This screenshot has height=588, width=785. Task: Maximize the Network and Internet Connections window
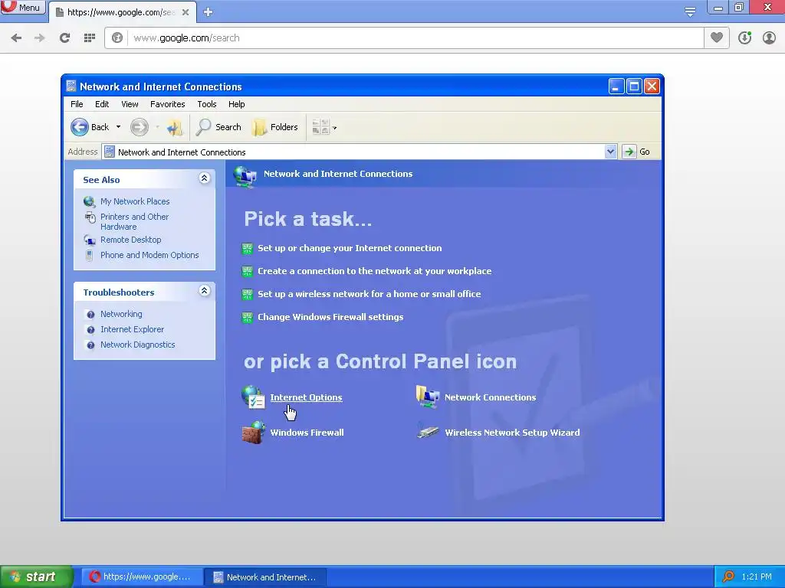634,87
